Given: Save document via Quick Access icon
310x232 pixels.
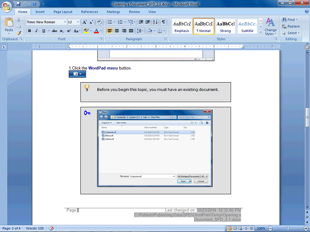Looking at the screenshot, I should click(x=18, y=4).
